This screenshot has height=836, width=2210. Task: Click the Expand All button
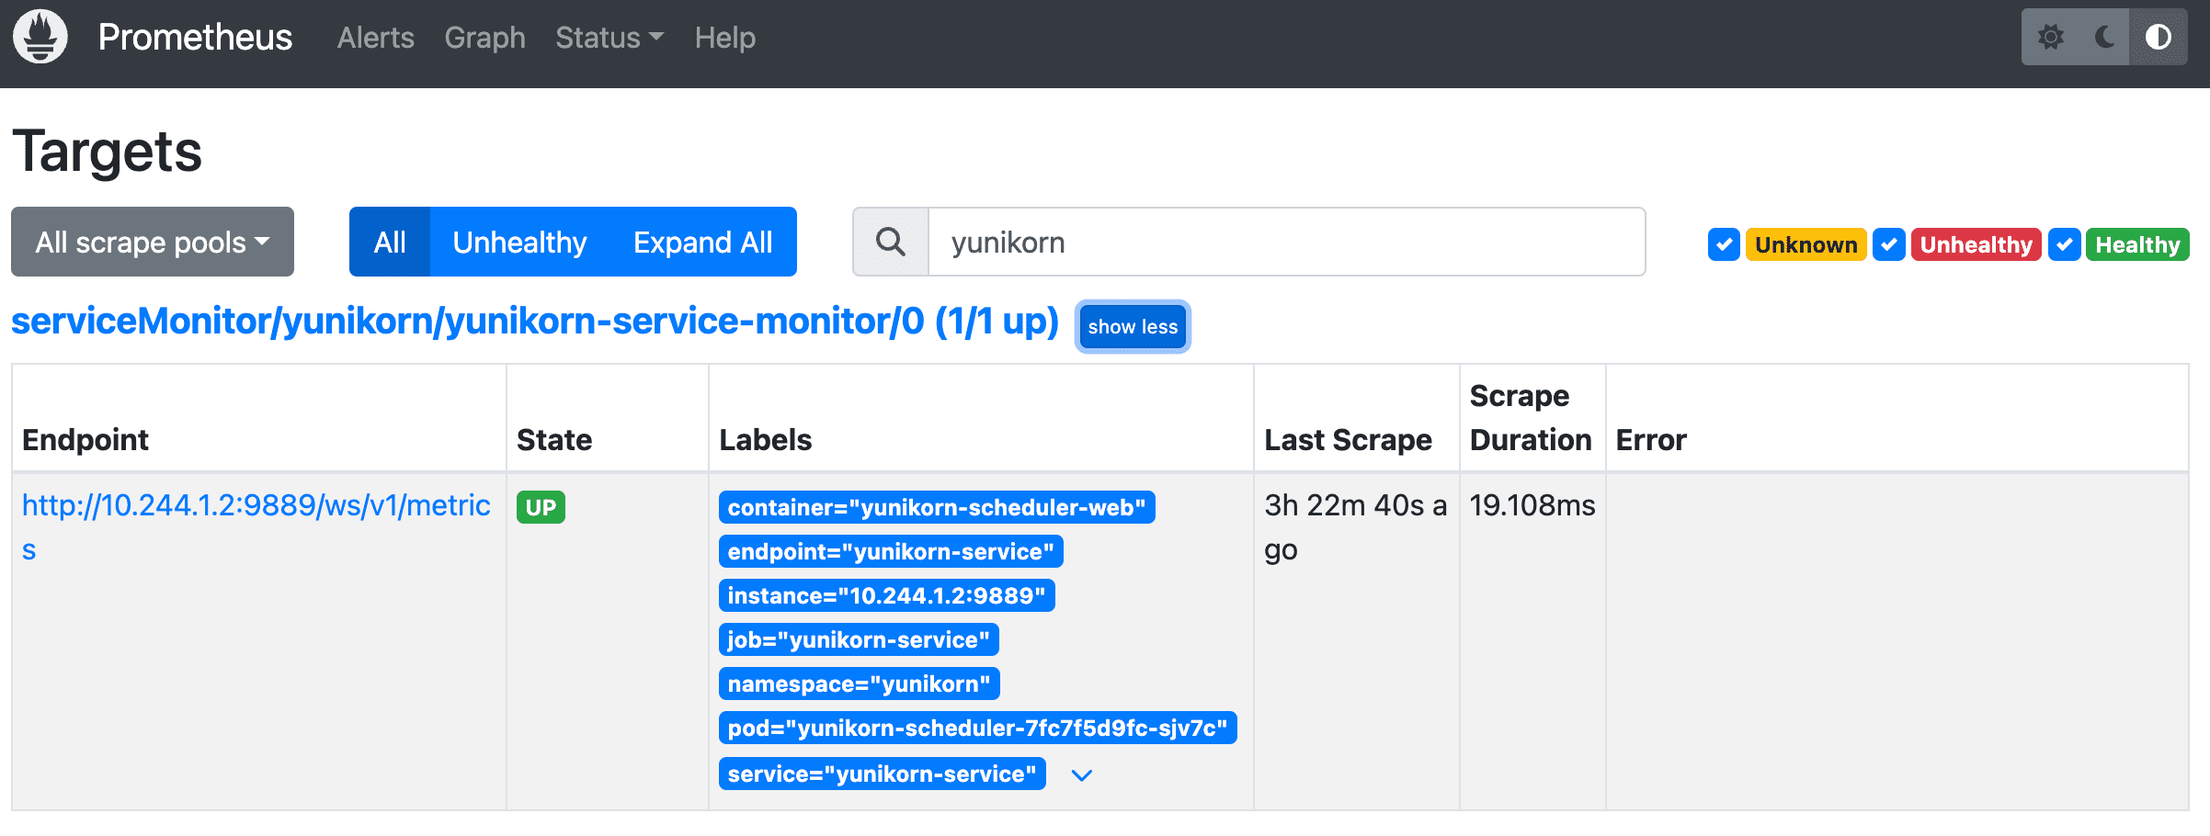[x=702, y=243]
